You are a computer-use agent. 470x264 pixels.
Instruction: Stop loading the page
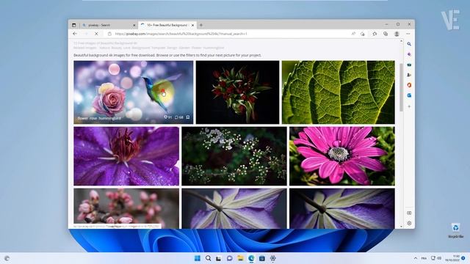point(96,34)
